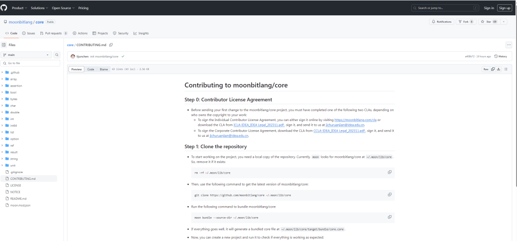Copy the CONTRIBUTING.md file path
The height and width of the screenshot is (241, 517).
pyautogui.click(x=111, y=44)
